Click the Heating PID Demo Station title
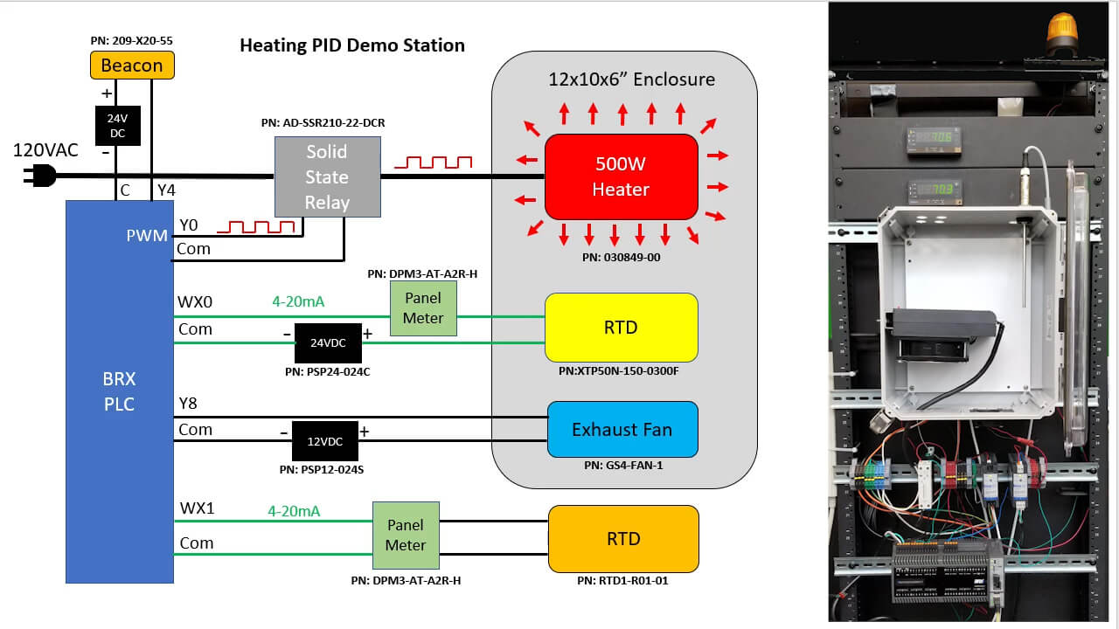This screenshot has height=629, width=1119. [x=352, y=45]
